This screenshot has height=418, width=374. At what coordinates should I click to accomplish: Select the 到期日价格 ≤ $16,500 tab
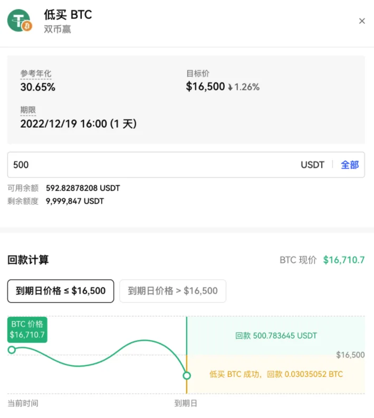point(61,291)
